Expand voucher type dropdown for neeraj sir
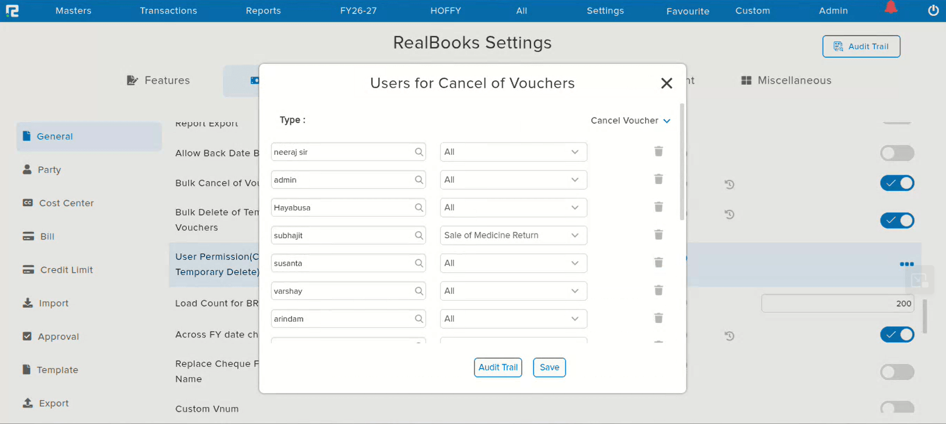Viewport: 946px width, 424px height. click(514, 152)
